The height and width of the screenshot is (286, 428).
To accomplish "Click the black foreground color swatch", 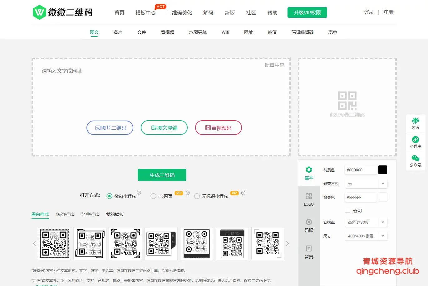I will tap(382, 169).
